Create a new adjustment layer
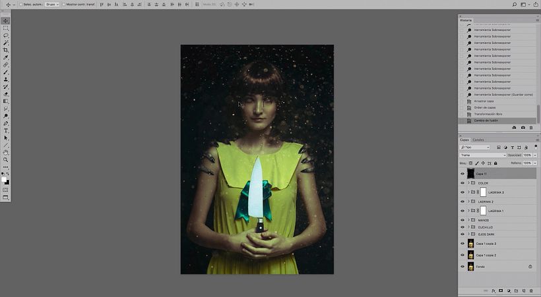Screen dimensions: 541x297 509,291
